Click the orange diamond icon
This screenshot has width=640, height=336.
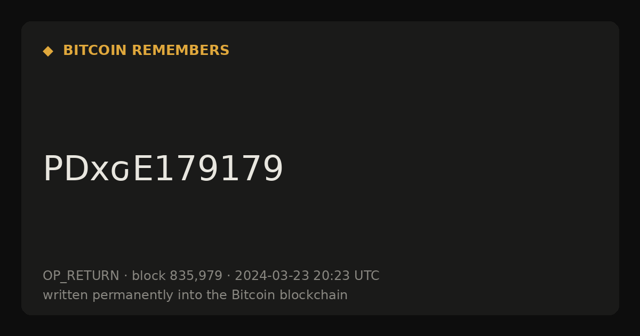[48, 51]
